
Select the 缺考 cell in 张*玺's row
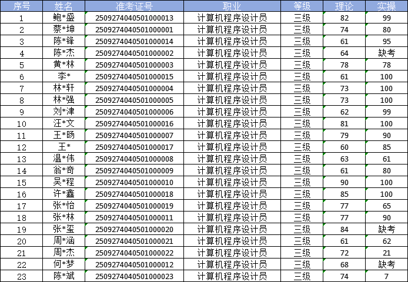(386, 229)
